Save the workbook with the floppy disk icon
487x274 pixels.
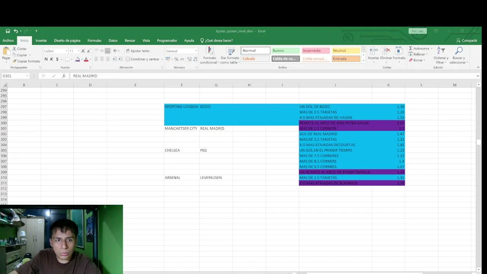click(x=8, y=31)
